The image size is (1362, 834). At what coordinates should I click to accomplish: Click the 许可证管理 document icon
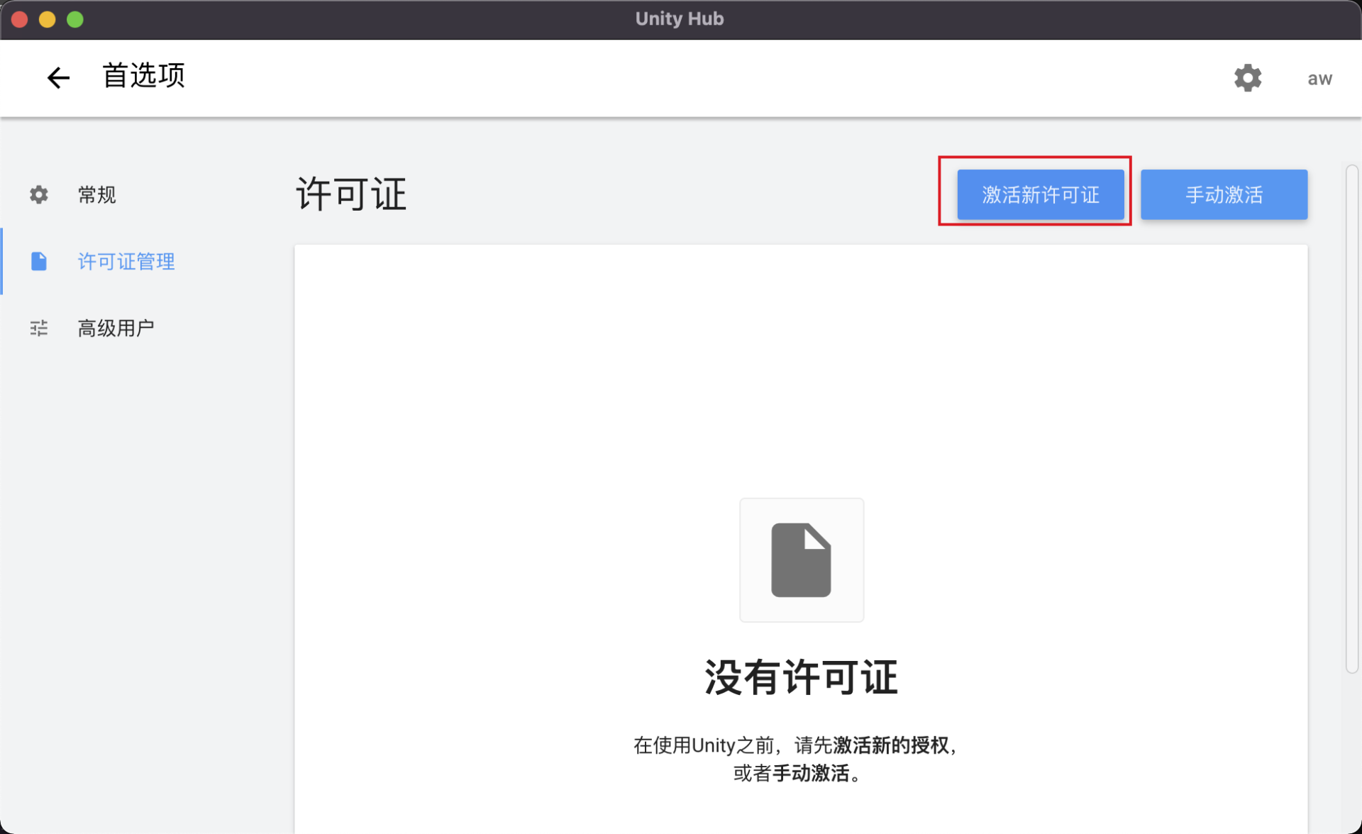[39, 261]
